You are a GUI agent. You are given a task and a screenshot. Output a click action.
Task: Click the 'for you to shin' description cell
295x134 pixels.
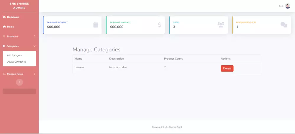point(118,67)
